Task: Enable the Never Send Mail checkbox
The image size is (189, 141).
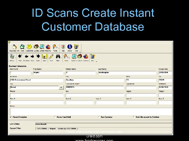Action: (55, 117)
